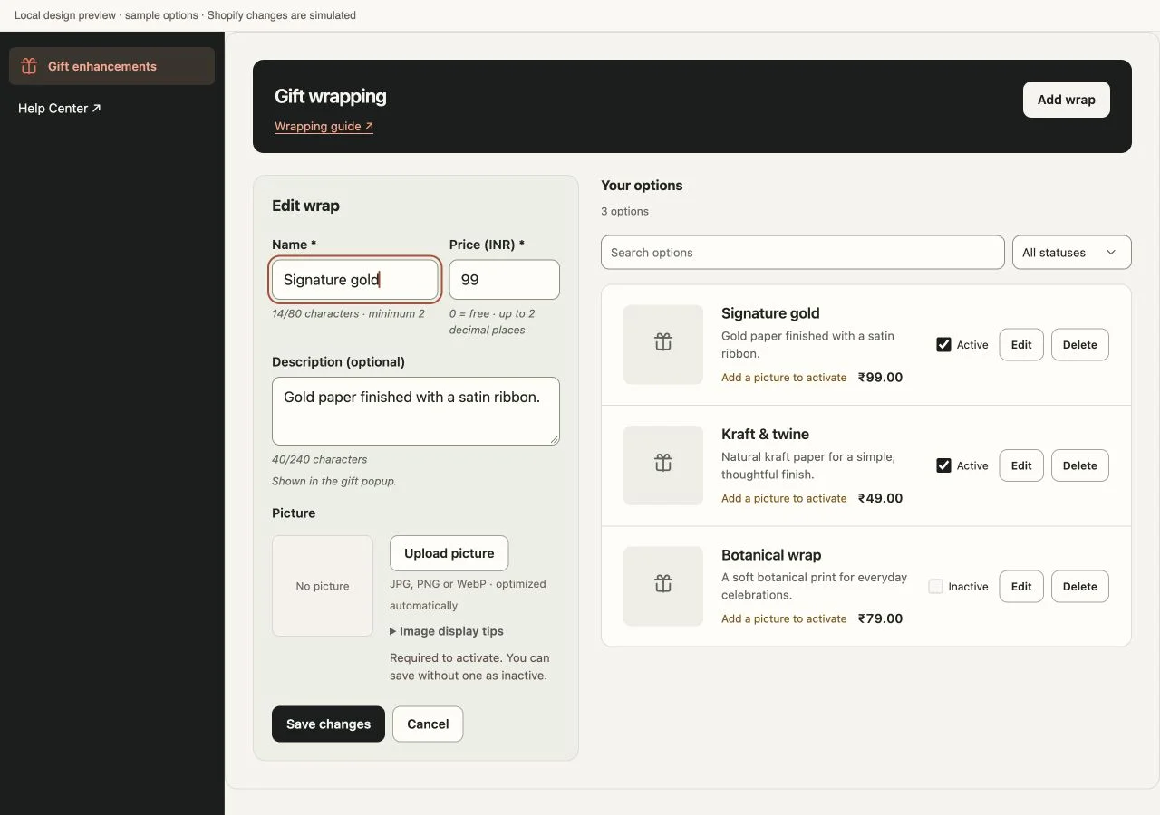Click the Botanical wrap gift placeholder thumbnail

pyautogui.click(x=663, y=586)
